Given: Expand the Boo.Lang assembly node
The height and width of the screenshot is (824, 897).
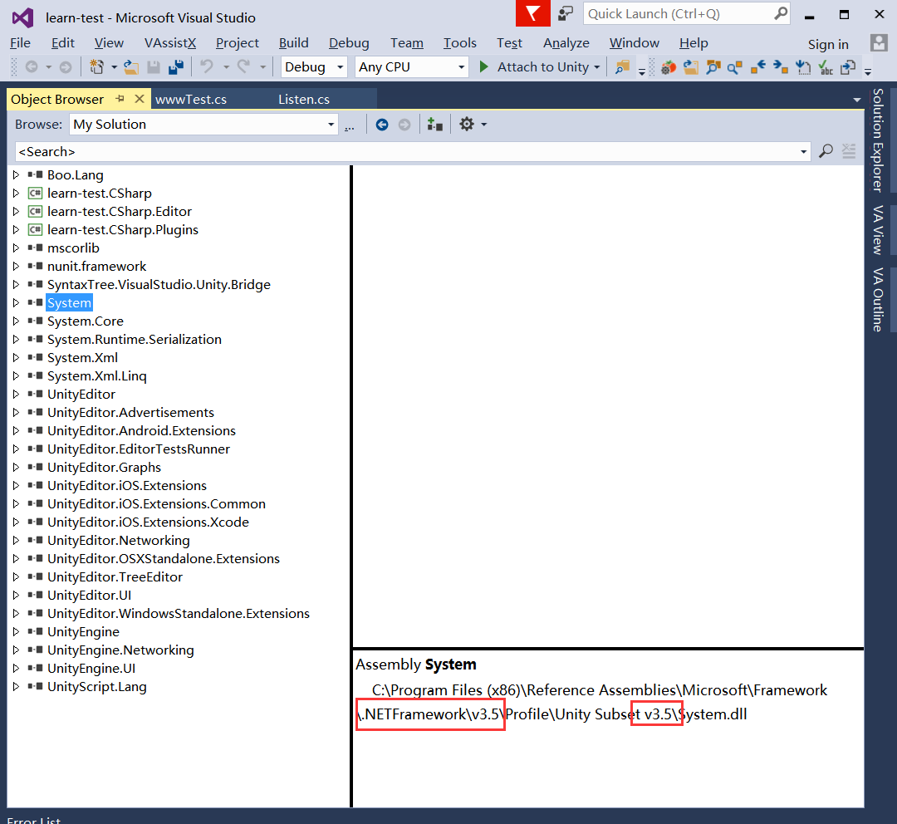Looking at the screenshot, I should pyautogui.click(x=16, y=174).
